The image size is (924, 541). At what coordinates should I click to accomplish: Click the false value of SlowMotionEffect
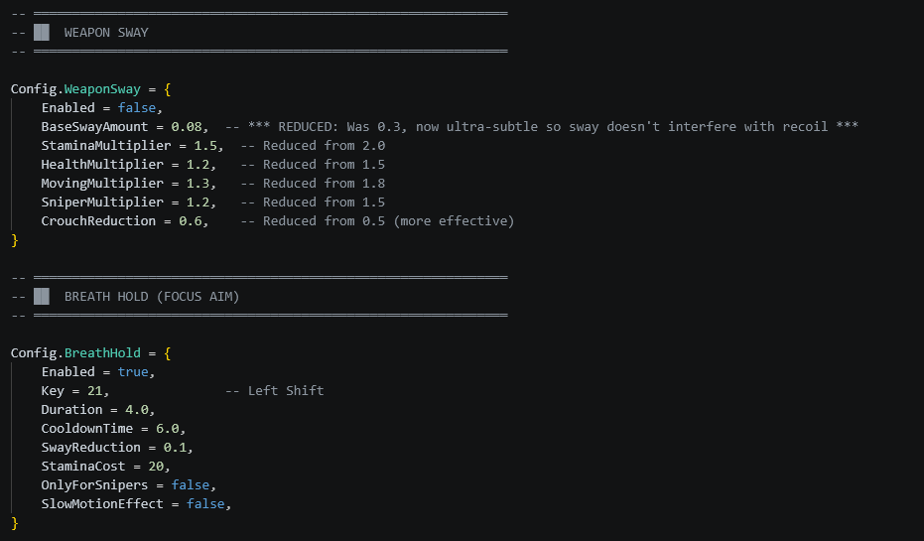[205, 504]
